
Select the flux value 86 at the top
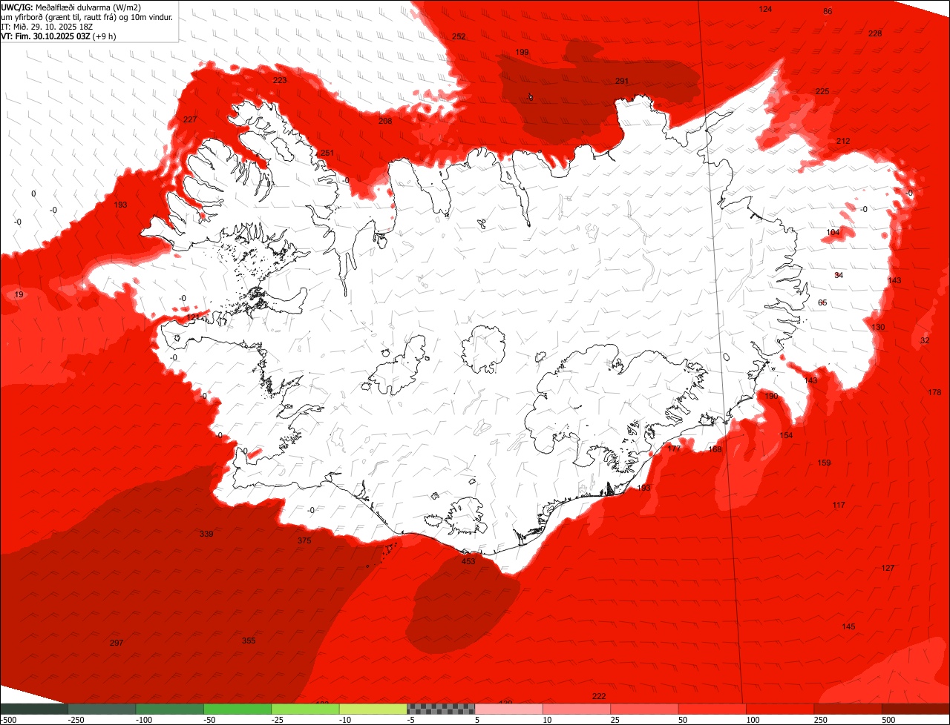coord(828,12)
